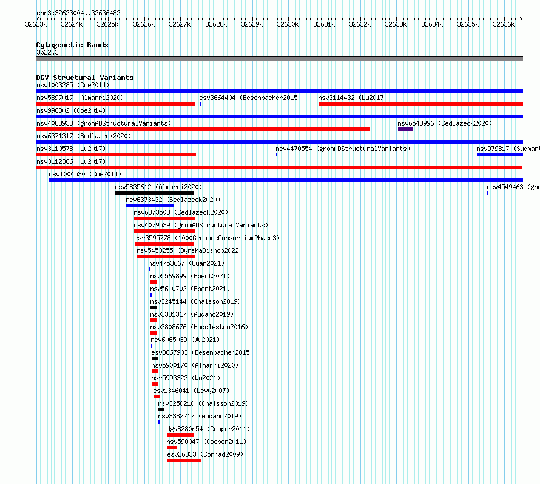Viewport: 540px width, 484px height.
Task: Select esv3664404 (Besenbacher2015) label
Action: (x=250, y=98)
